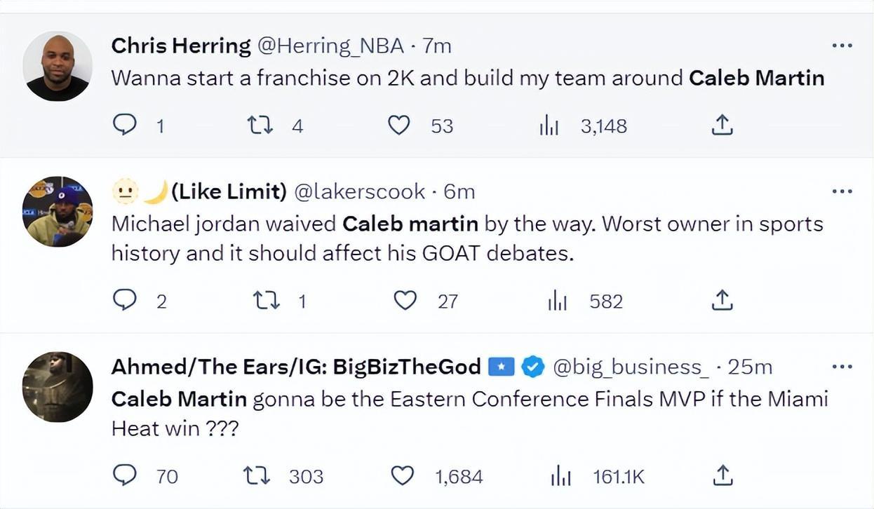
Task: Open the @lakerscook profile handle
Action: point(358,191)
